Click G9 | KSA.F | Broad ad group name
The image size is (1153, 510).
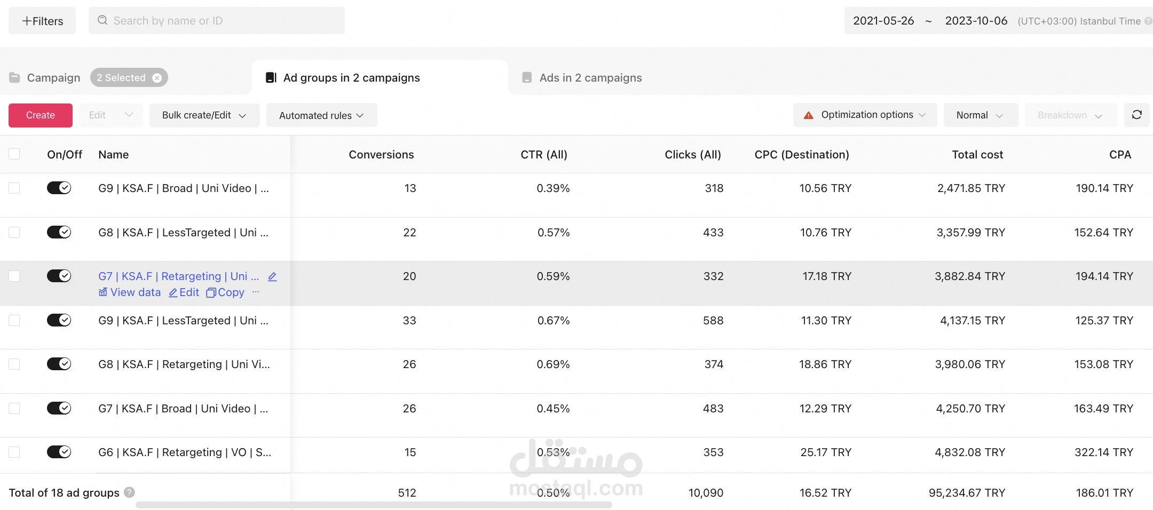[184, 188]
